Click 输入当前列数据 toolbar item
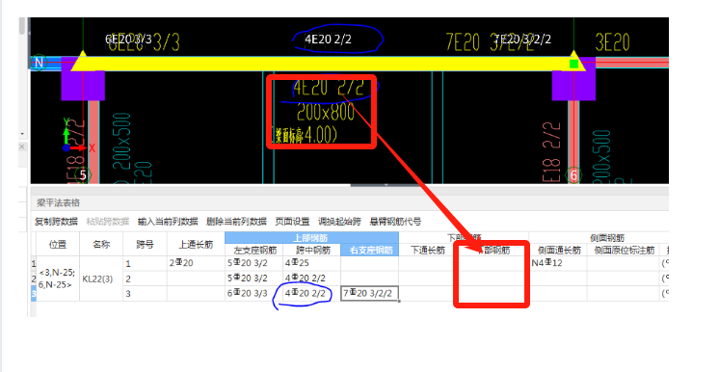This screenshot has height=372, width=719. [x=168, y=222]
